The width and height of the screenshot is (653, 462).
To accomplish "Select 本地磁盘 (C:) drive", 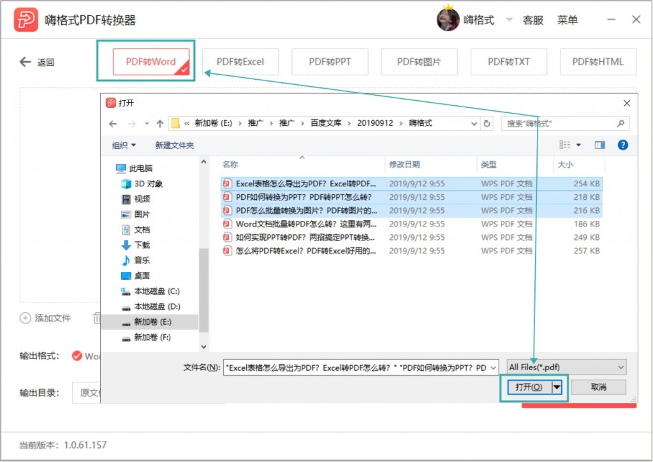I will (150, 291).
